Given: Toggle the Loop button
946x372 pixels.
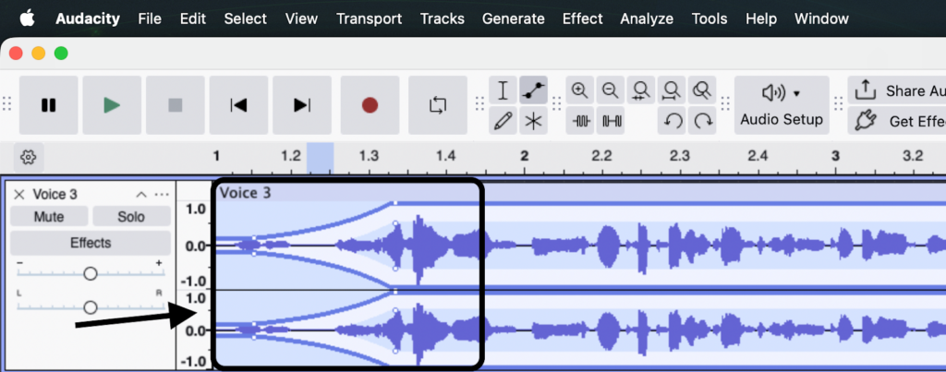Looking at the screenshot, I should 438,105.
